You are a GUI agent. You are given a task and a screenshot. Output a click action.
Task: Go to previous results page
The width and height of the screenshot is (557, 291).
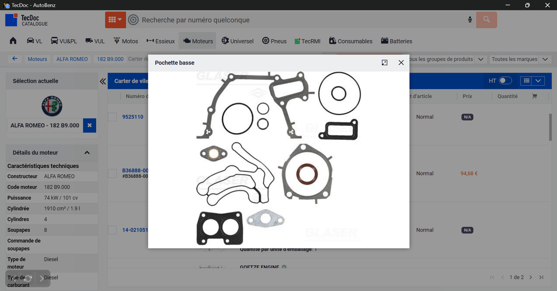pyautogui.click(x=502, y=277)
